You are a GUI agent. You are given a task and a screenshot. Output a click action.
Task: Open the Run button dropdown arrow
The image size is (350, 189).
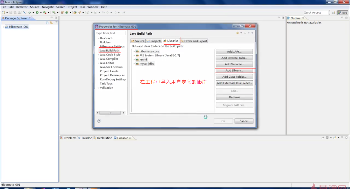pyautogui.click(x=41, y=12)
